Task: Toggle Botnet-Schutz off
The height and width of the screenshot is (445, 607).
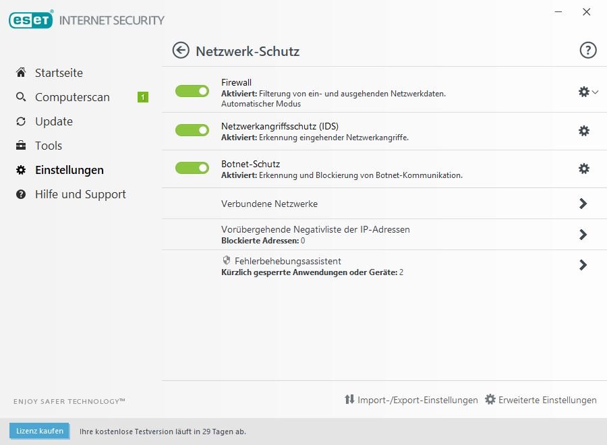Action: pyautogui.click(x=192, y=168)
